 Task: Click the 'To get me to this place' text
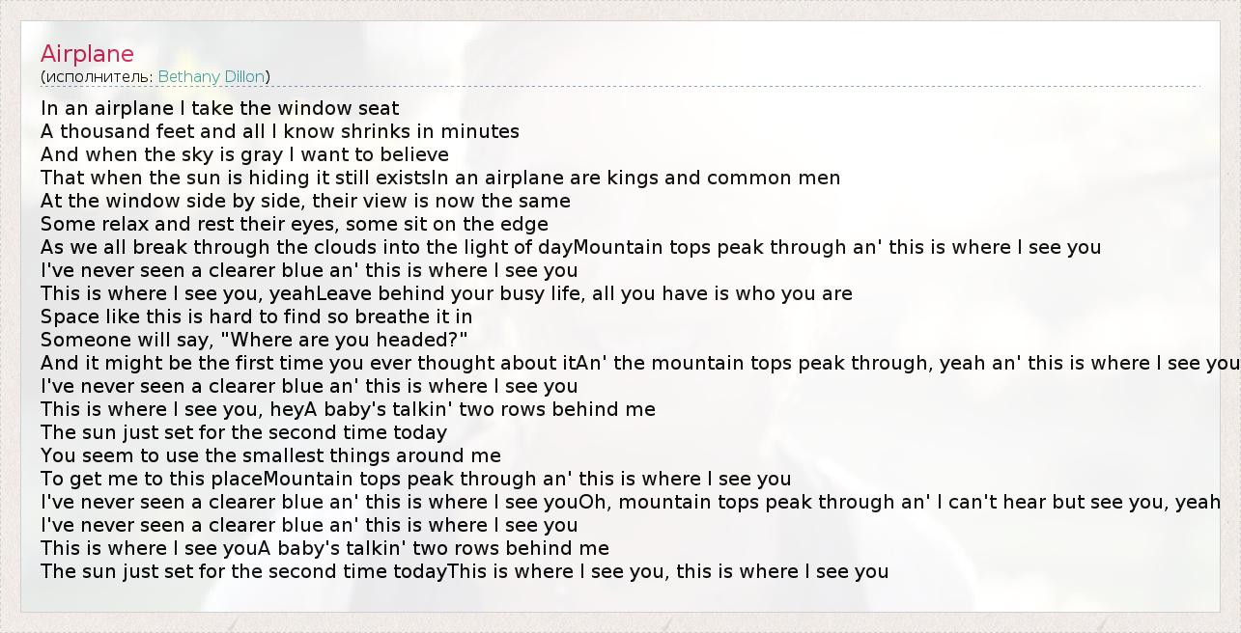click(x=152, y=479)
